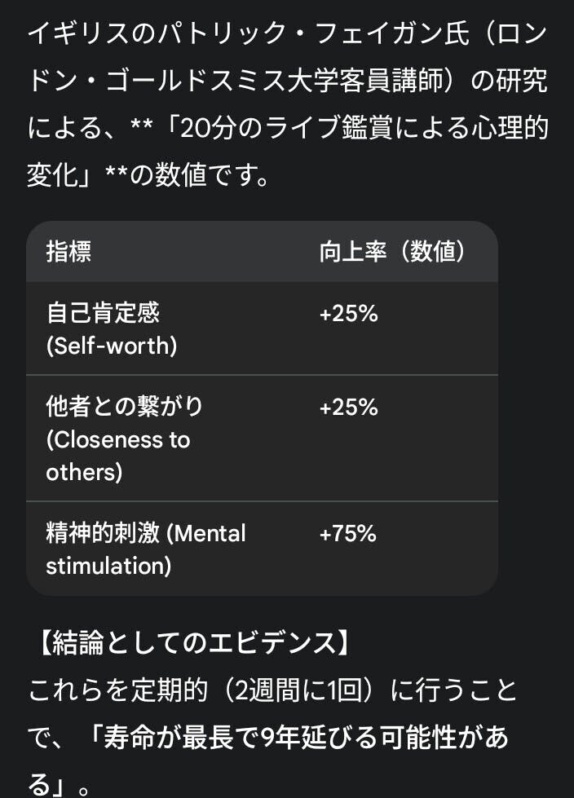Screen dimensions: 574x798
Task: Click the (Closeness to others) English label
Action: tap(117, 439)
